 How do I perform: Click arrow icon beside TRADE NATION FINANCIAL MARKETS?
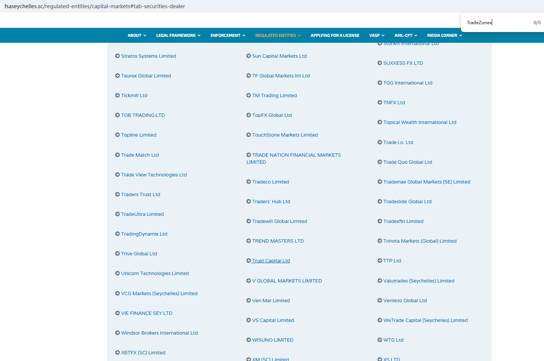tap(249, 155)
